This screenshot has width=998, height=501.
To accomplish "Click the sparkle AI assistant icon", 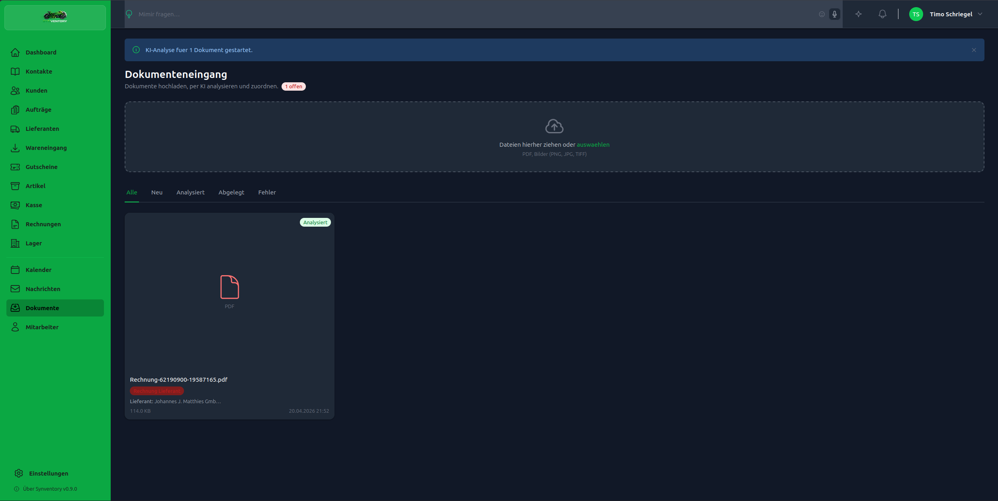I will pyautogui.click(x=858, y=14).
